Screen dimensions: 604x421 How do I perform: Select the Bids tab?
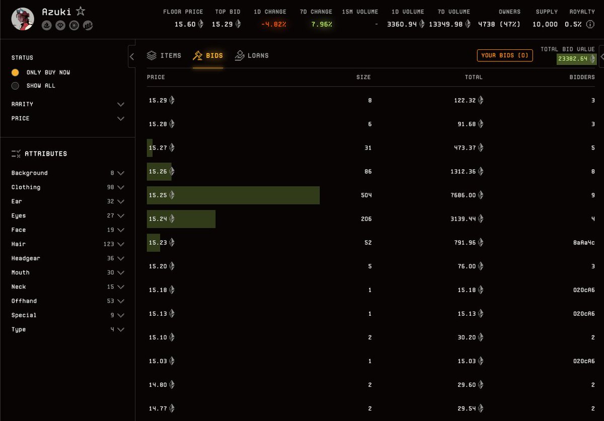click(x=208, y=55)
